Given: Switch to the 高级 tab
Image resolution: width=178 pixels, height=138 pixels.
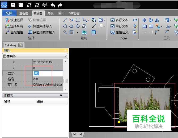Looking at the screenshot, I should click(50, 13).
